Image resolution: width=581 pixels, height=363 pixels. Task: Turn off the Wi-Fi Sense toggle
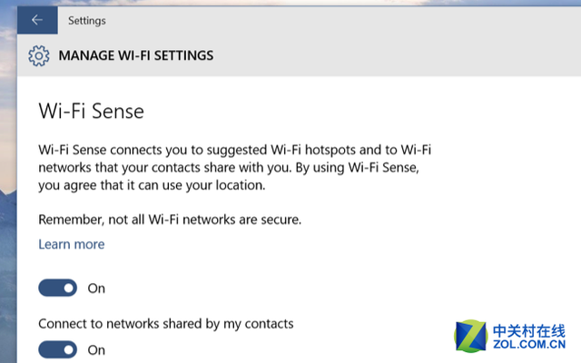tap(57, 289)
